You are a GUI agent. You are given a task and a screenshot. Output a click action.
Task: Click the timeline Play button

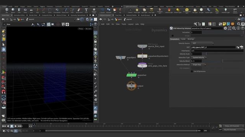(15, 126)
